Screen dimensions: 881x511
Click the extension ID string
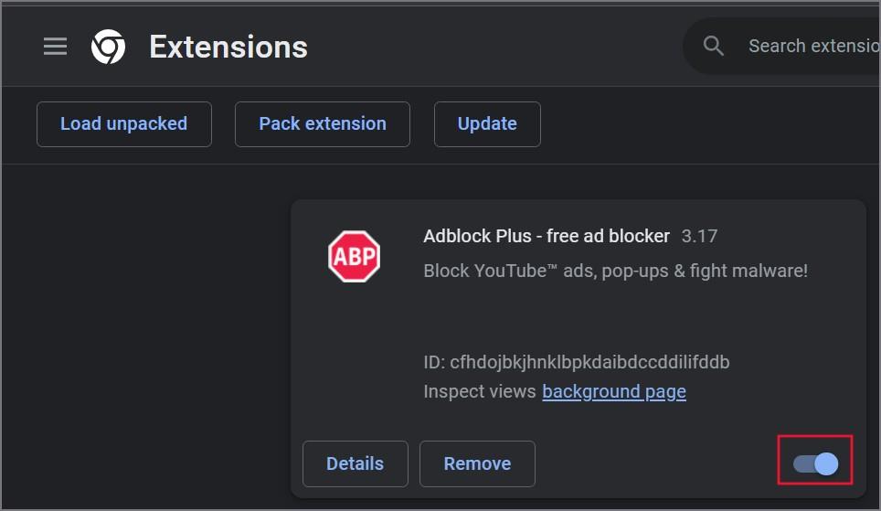pyautogui.click(x=577, y=362)
